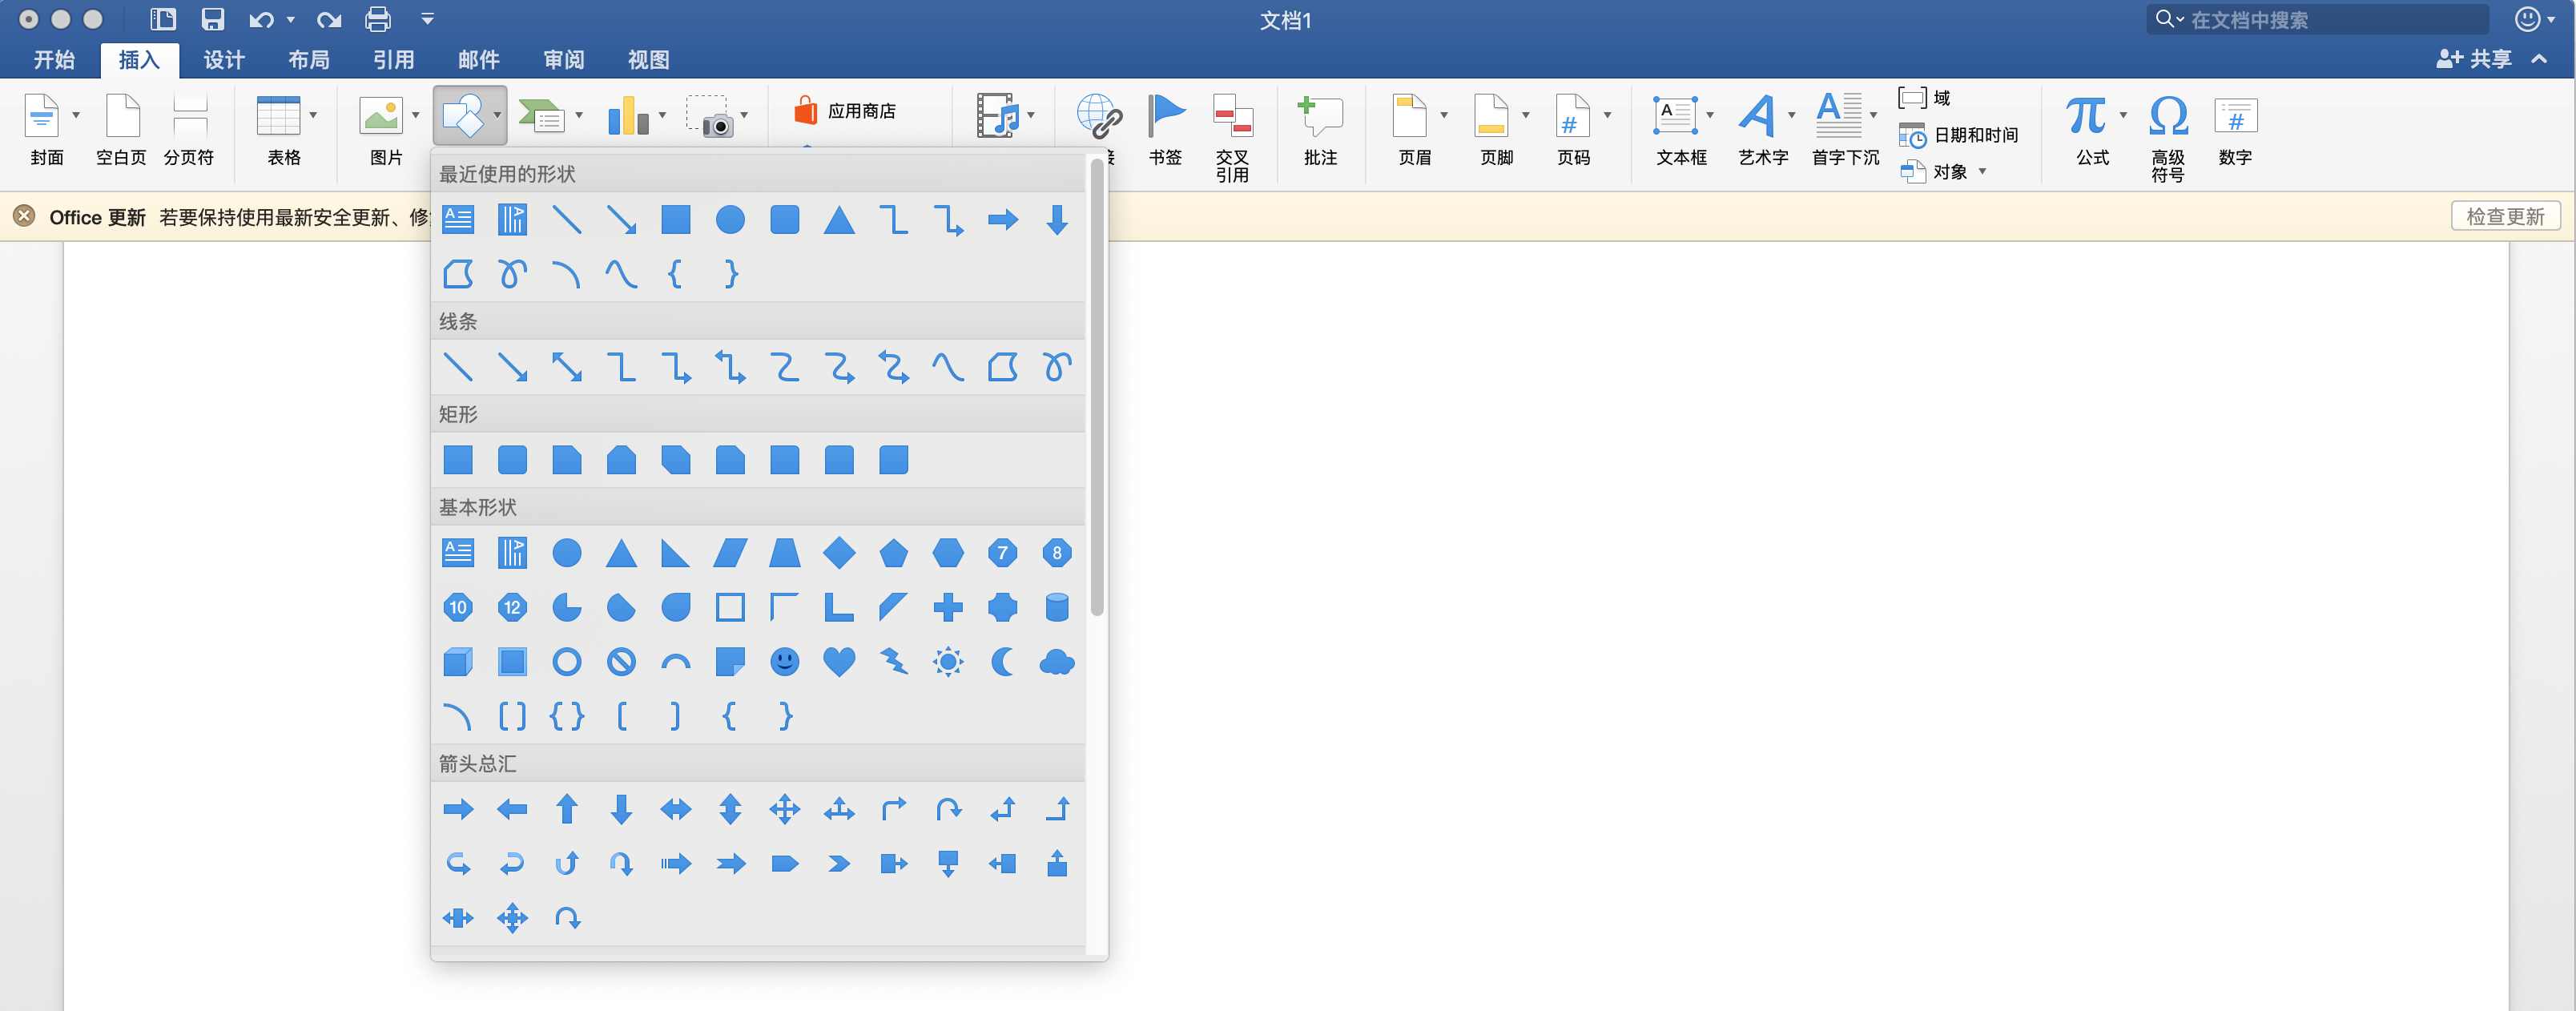Open the 应用商店 (Store) button

[846, 111]
